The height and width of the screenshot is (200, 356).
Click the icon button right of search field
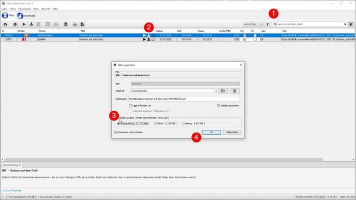(351, 24)
